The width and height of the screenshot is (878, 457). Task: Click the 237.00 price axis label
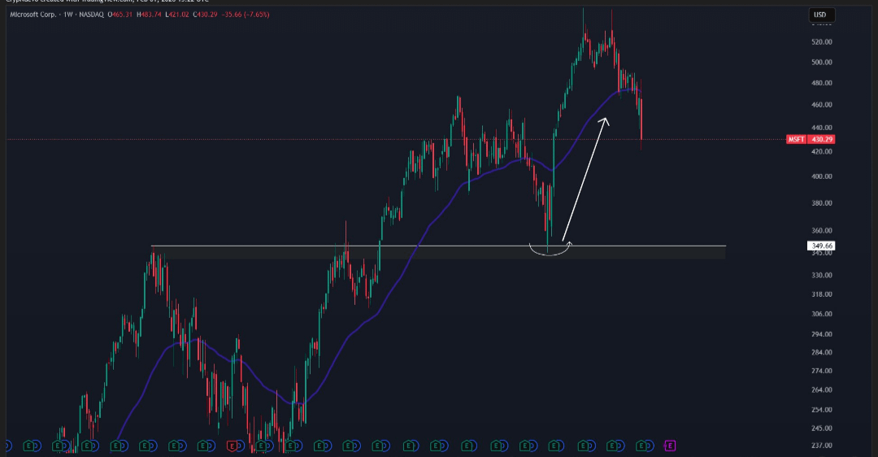pyautogui.click(x=821, y=446)
